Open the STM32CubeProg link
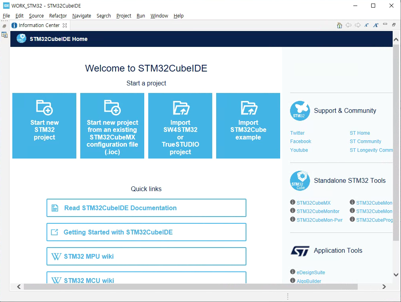Viewport: 401px width, 302px height. pyautogui.click(x=374, y=220)
